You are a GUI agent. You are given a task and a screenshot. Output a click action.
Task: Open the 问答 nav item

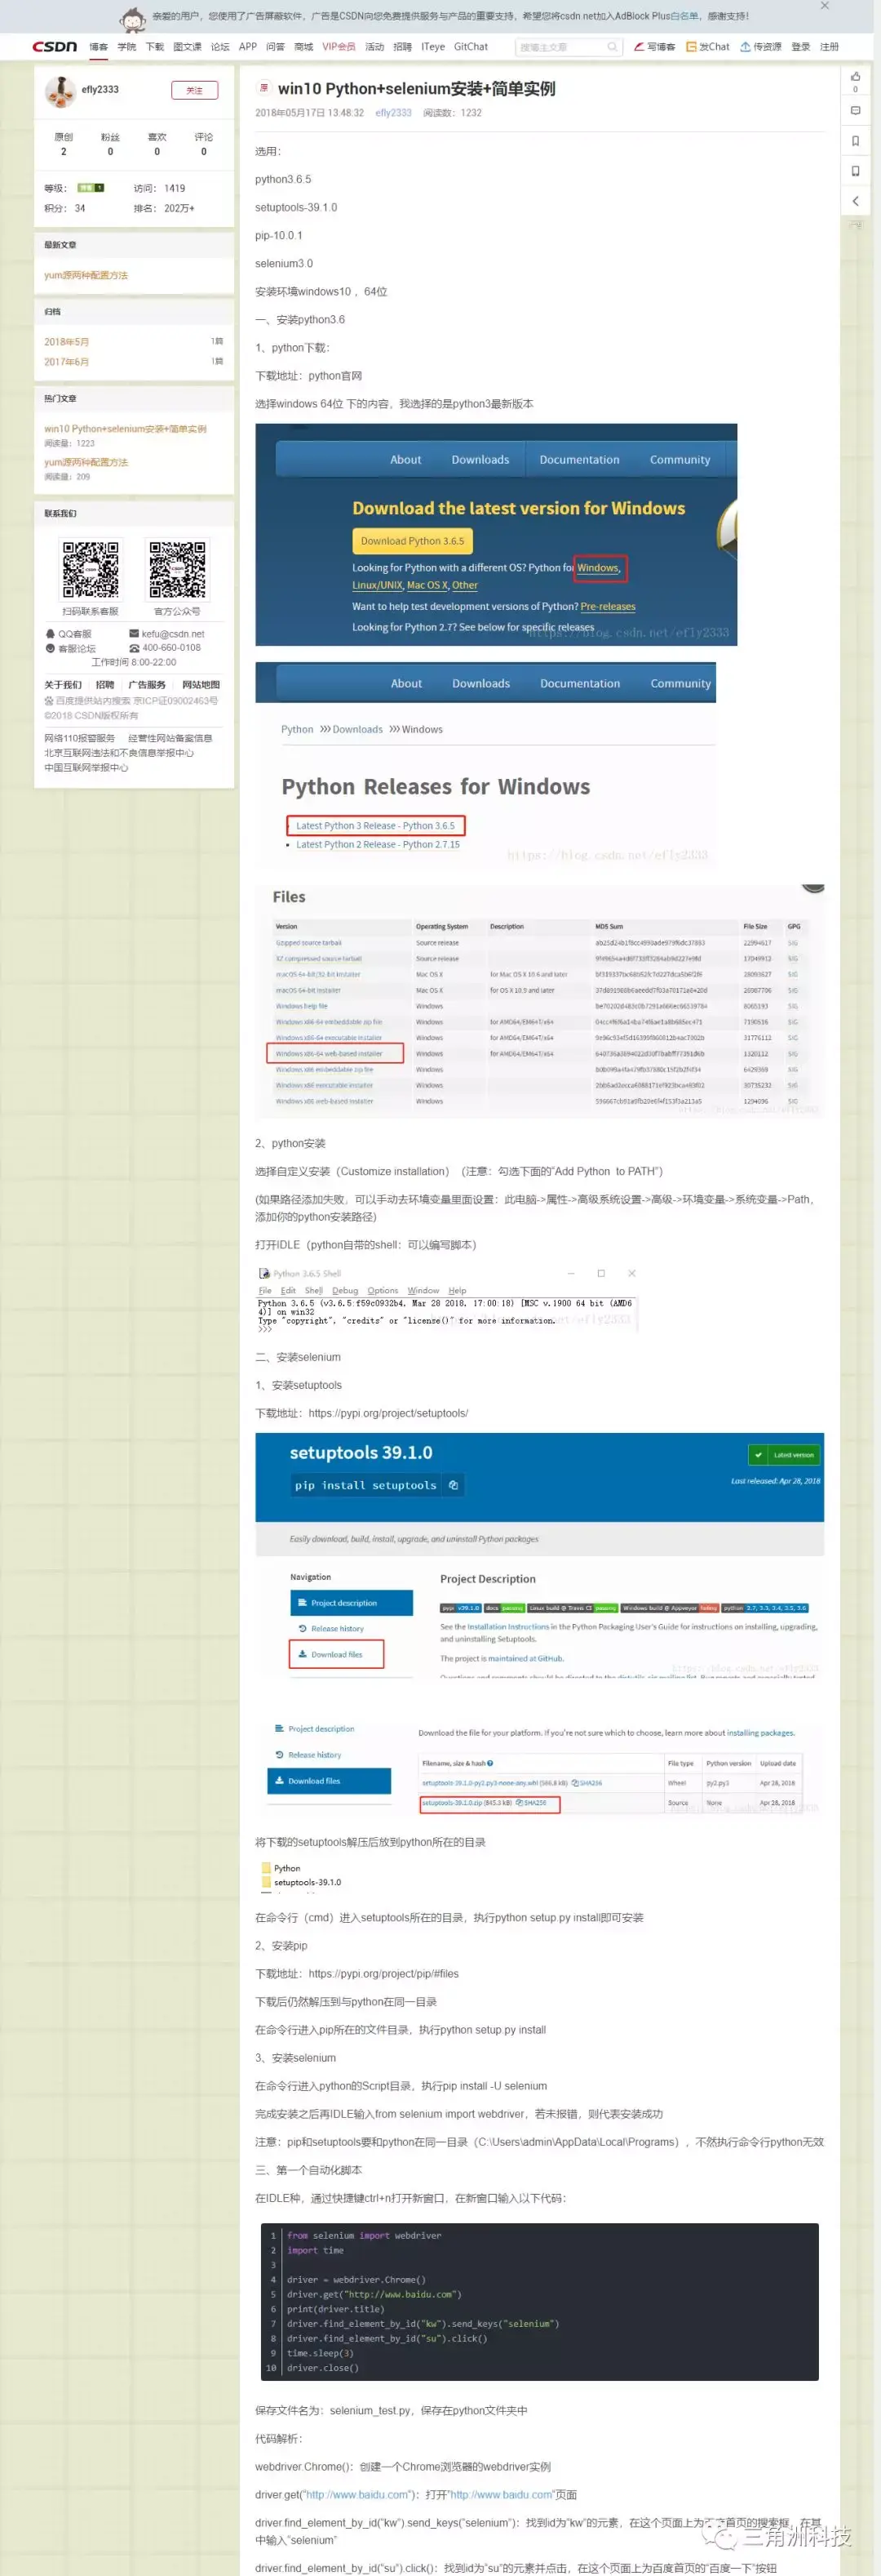point(276,47)
